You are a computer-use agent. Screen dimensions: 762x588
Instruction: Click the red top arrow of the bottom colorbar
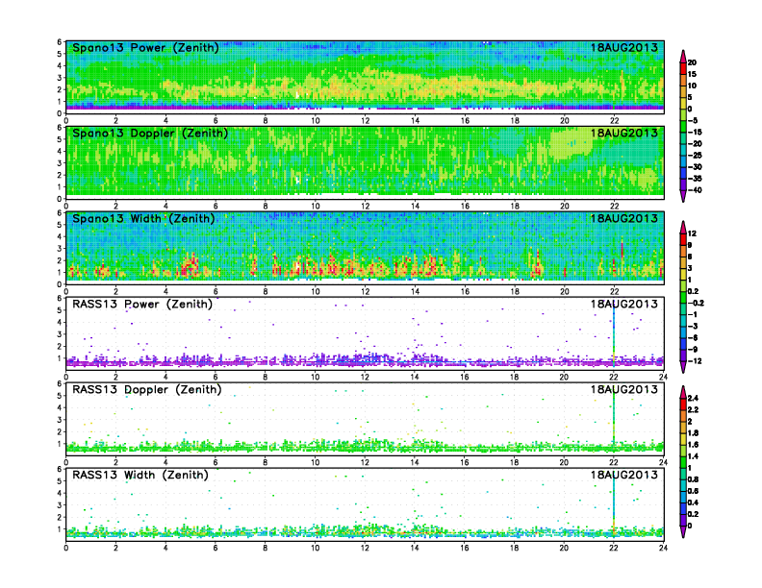(x=681, y=390)
